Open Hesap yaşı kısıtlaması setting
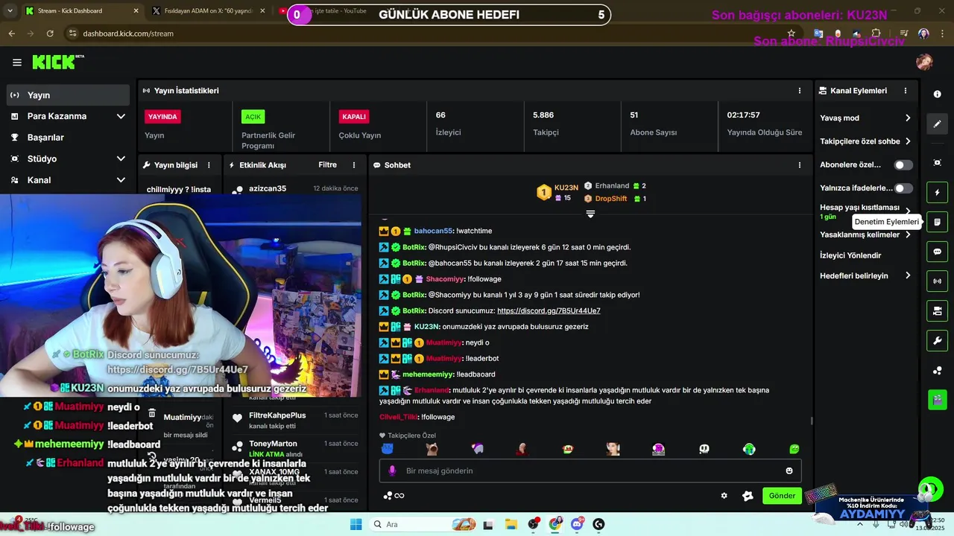The image size is (954, 536). (865, 211)
